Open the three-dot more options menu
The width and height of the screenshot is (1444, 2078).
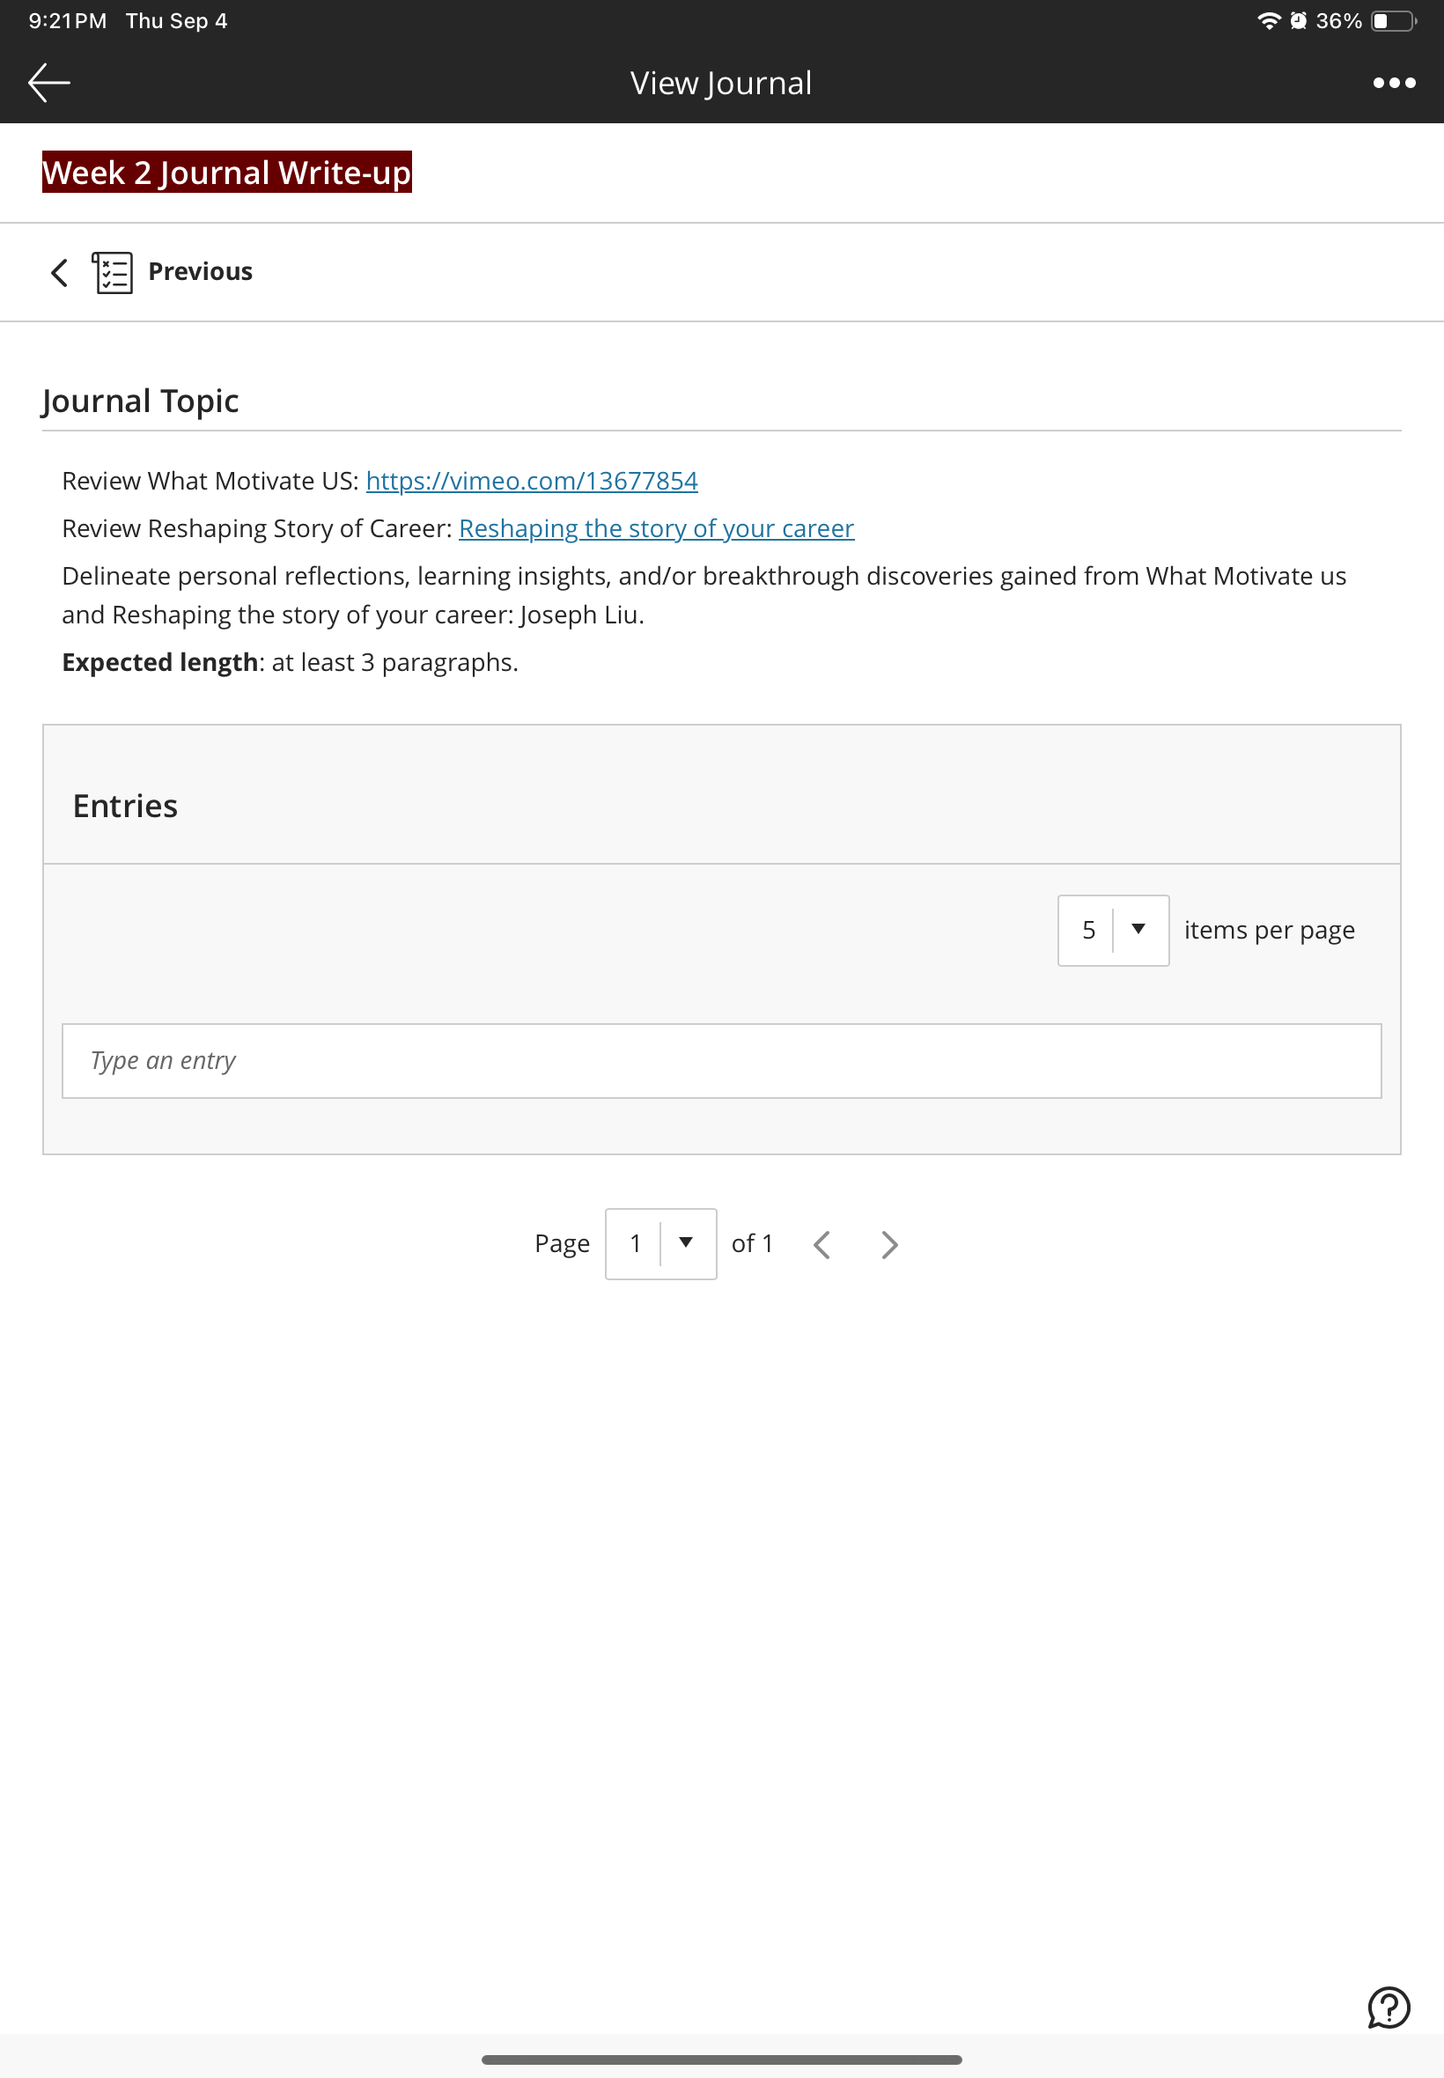[1393, 82]
